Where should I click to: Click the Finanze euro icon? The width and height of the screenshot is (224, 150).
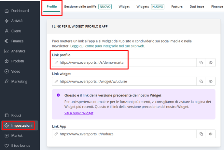click(7, 41)
